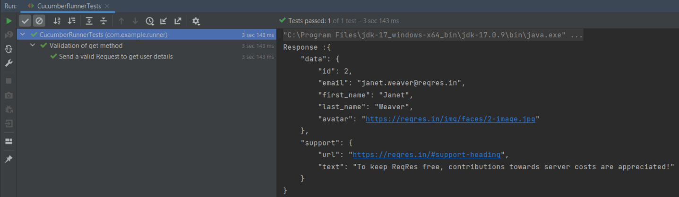Open Restore Layout icon in sidebar
Image resolution: width=679 pixels, height=197 pixels.
[9, 141]
